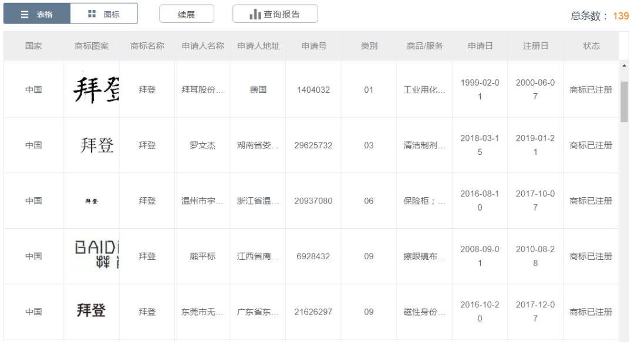The width and height of the screenshot is (634, 342).
Task: Click the 商品/服务 column header
Action: pyautogui.click(x=424, y=46)
